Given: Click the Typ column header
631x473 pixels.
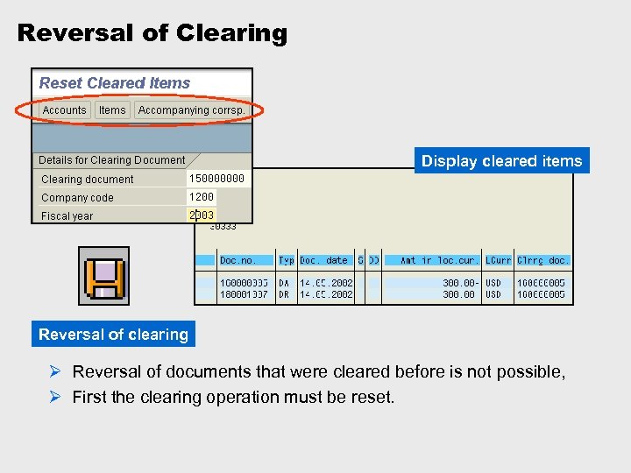Looking at the screenshot, I should pos(287,261).
